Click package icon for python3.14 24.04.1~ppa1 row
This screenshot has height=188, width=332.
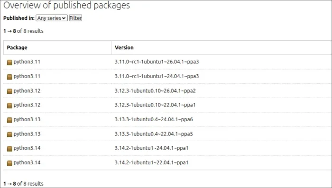[9, 148]
